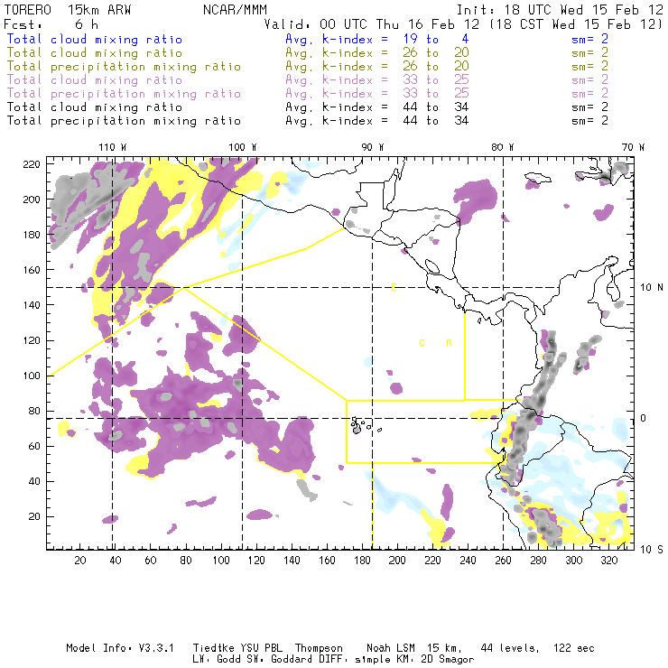Screen dimensions: 668x668
Task: Click the purple "Total precipitation mixing ratio" legend entry
Action: click(124, 94)
